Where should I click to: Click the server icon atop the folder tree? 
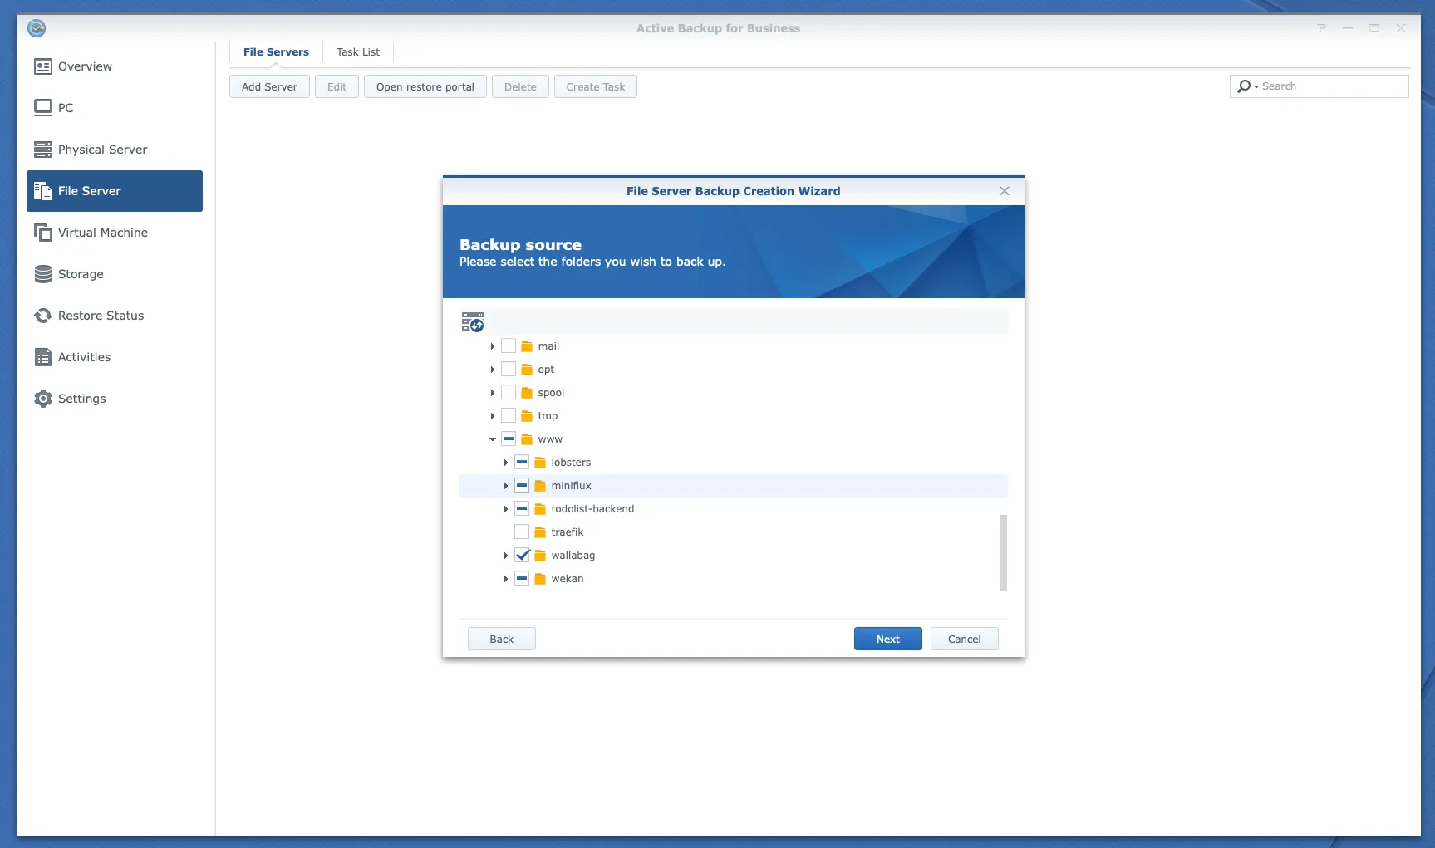coord(473,322)
